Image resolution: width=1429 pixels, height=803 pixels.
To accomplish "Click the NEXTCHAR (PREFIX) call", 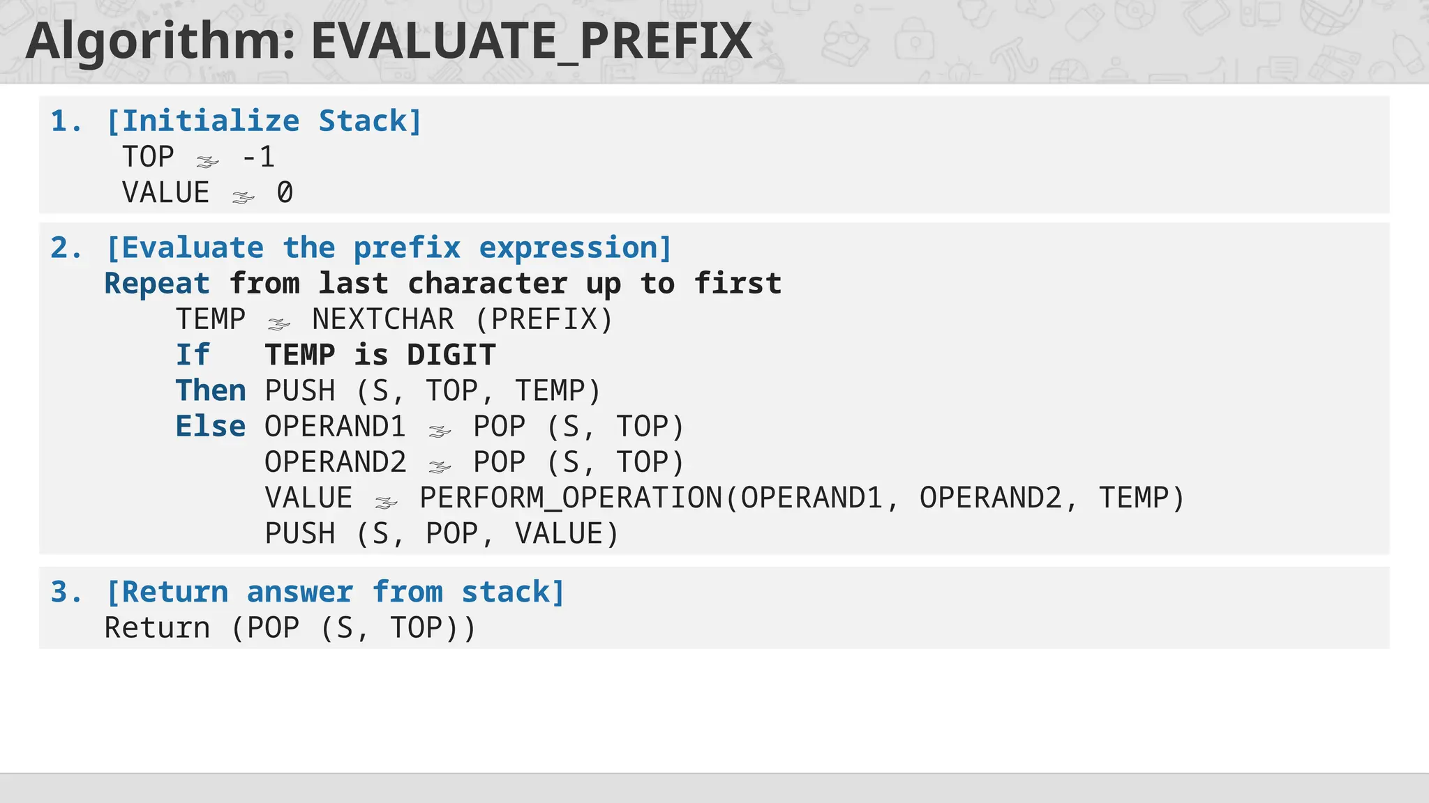I will point(463,320).
